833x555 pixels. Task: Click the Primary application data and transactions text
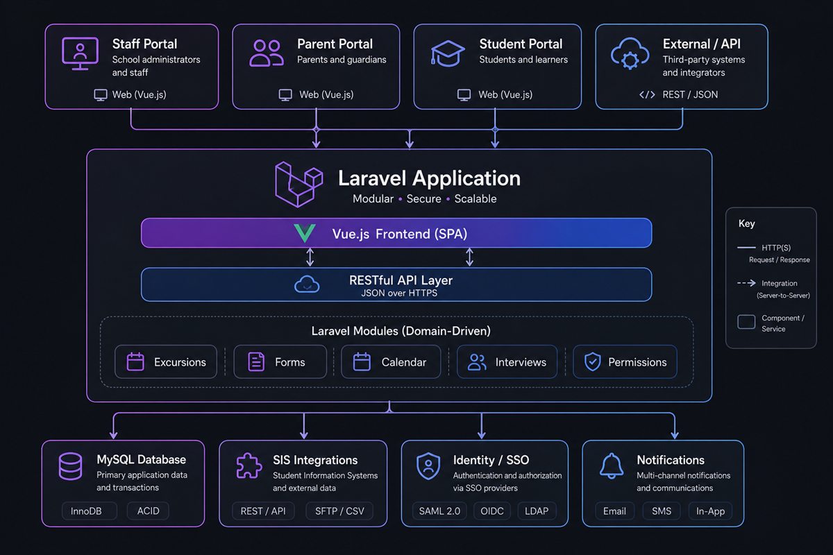click(x=142, y=481)
